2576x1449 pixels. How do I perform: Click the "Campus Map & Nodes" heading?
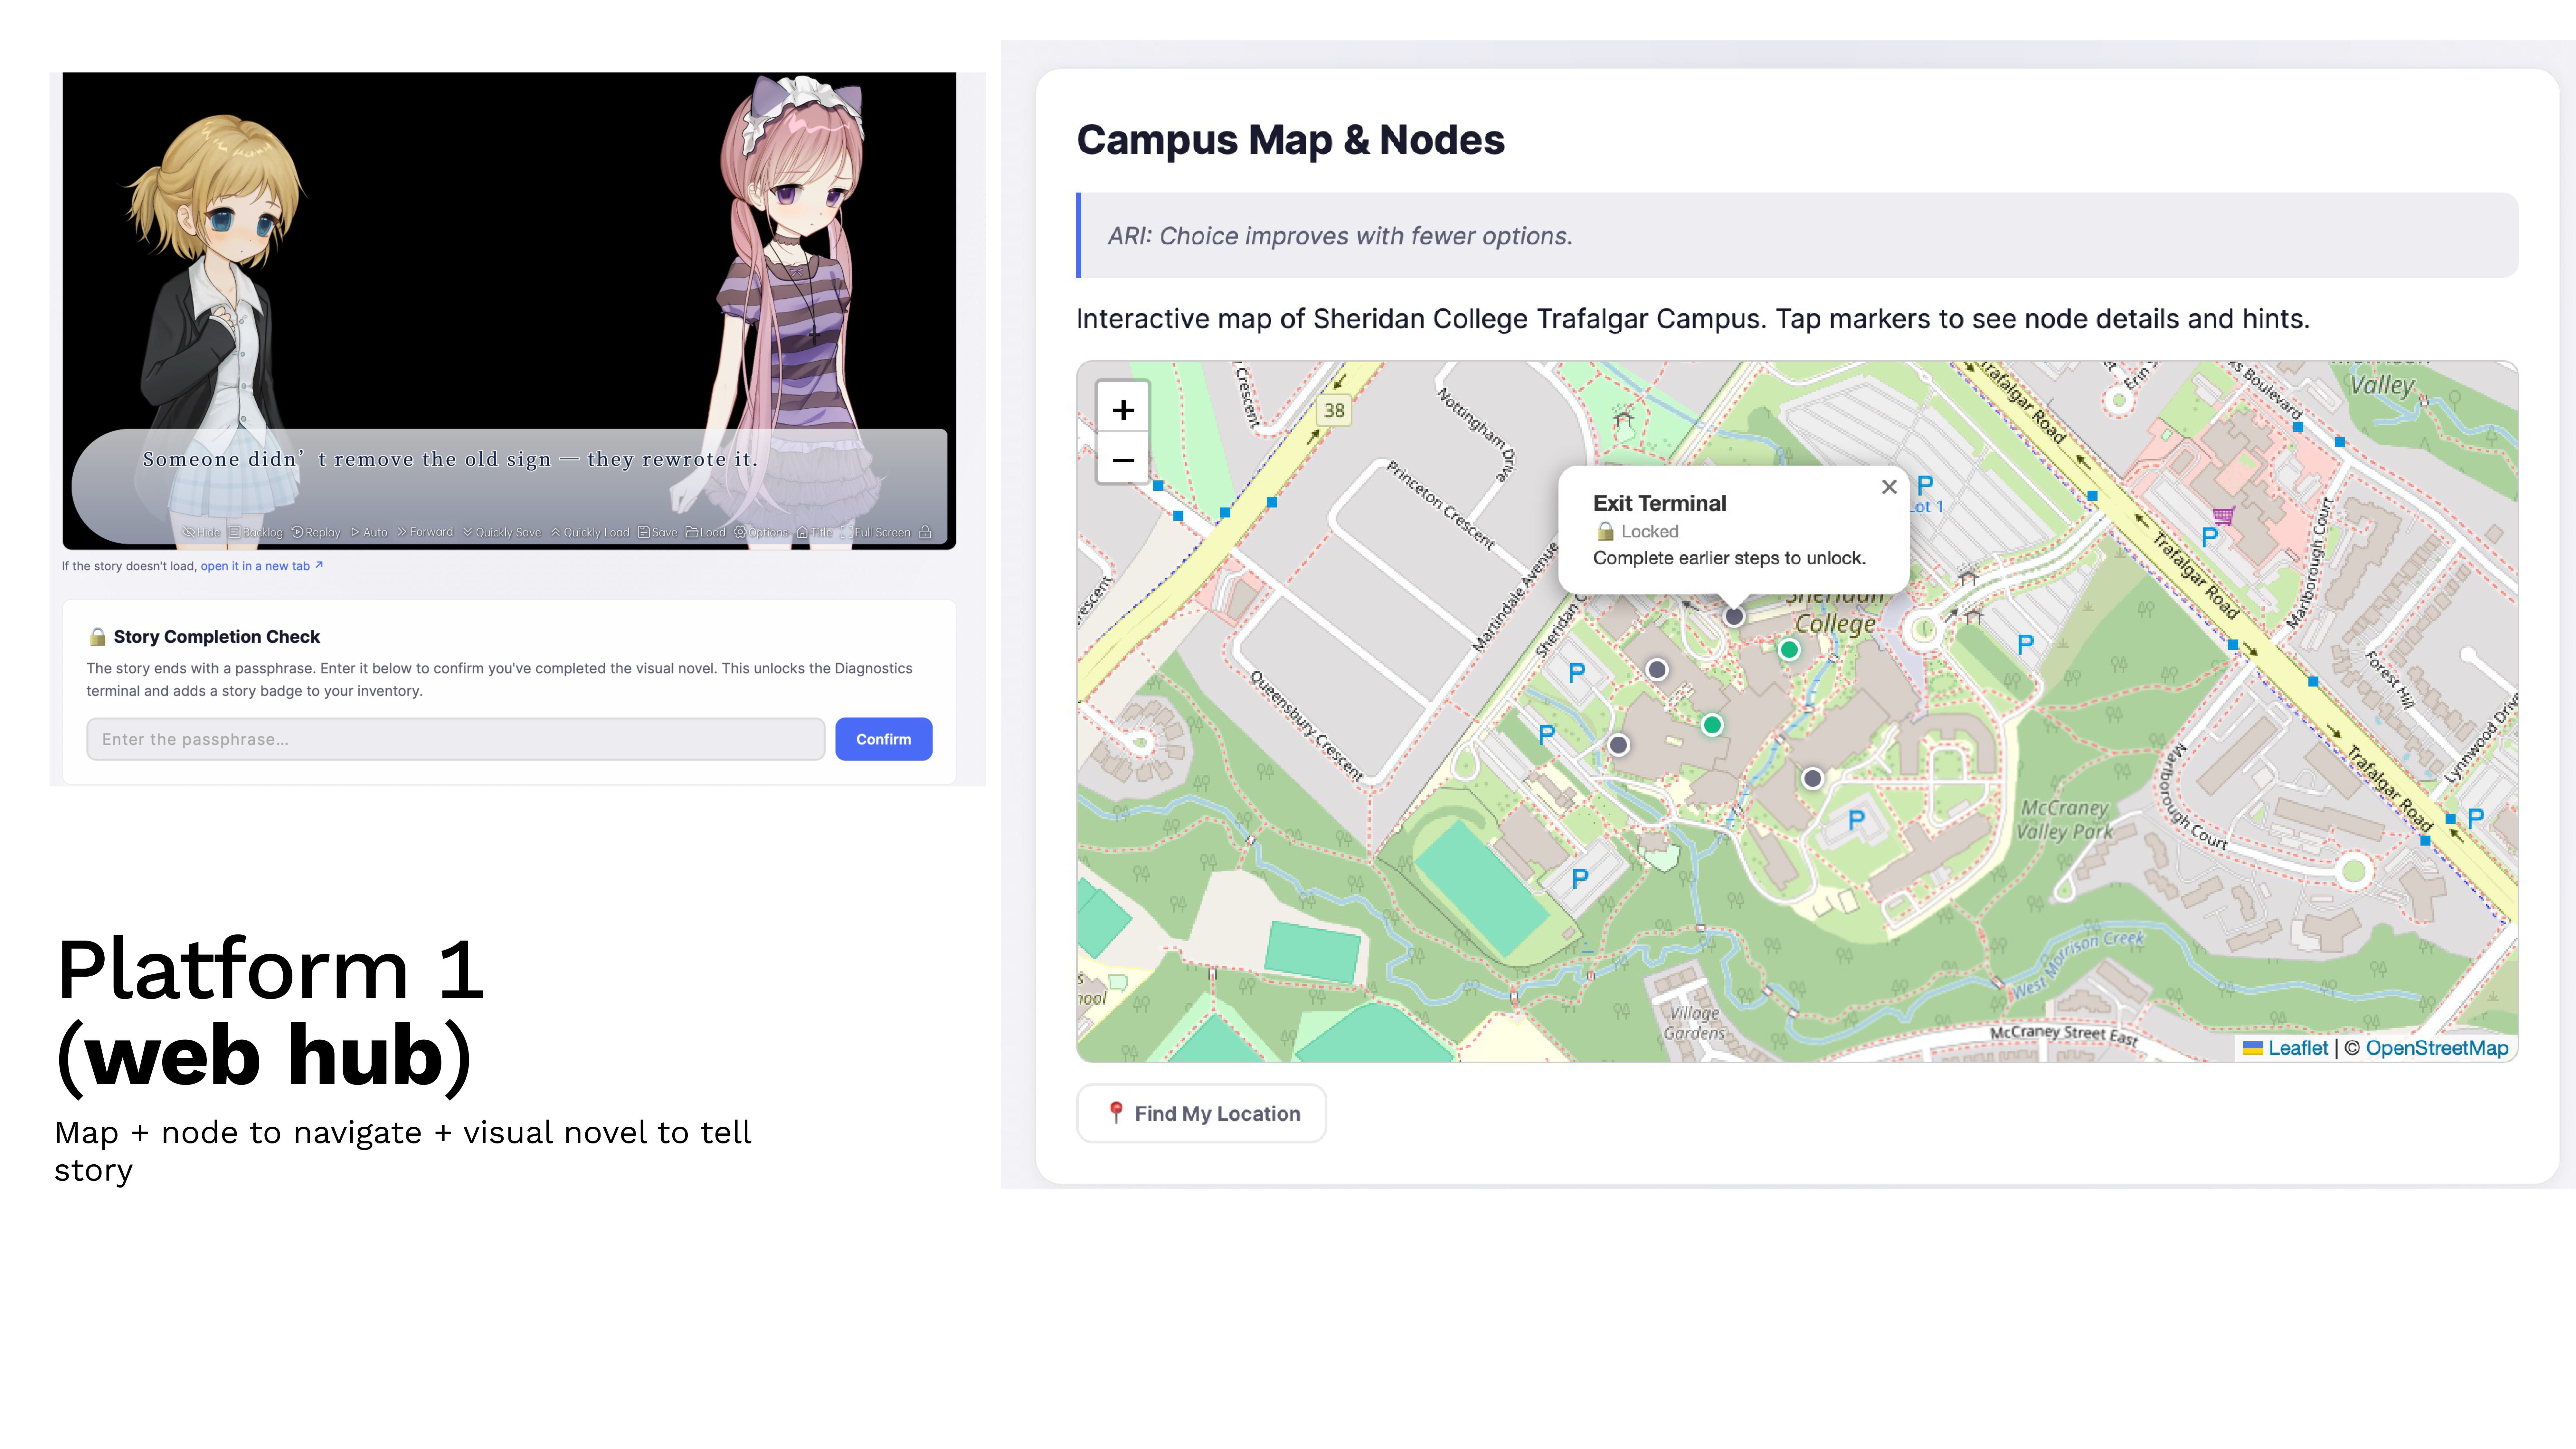(1290, 140)
